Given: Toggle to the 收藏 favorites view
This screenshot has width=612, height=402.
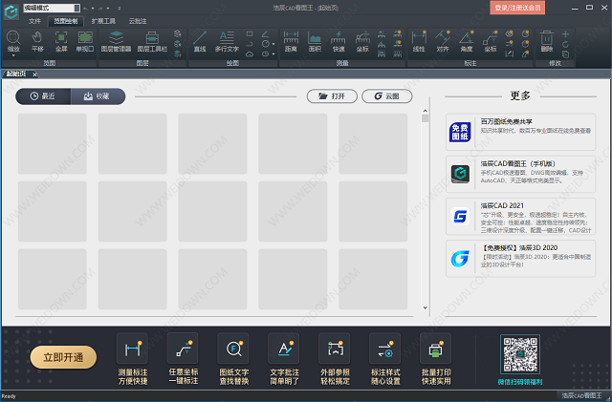Looking at the screenshot, I should 98,96.
